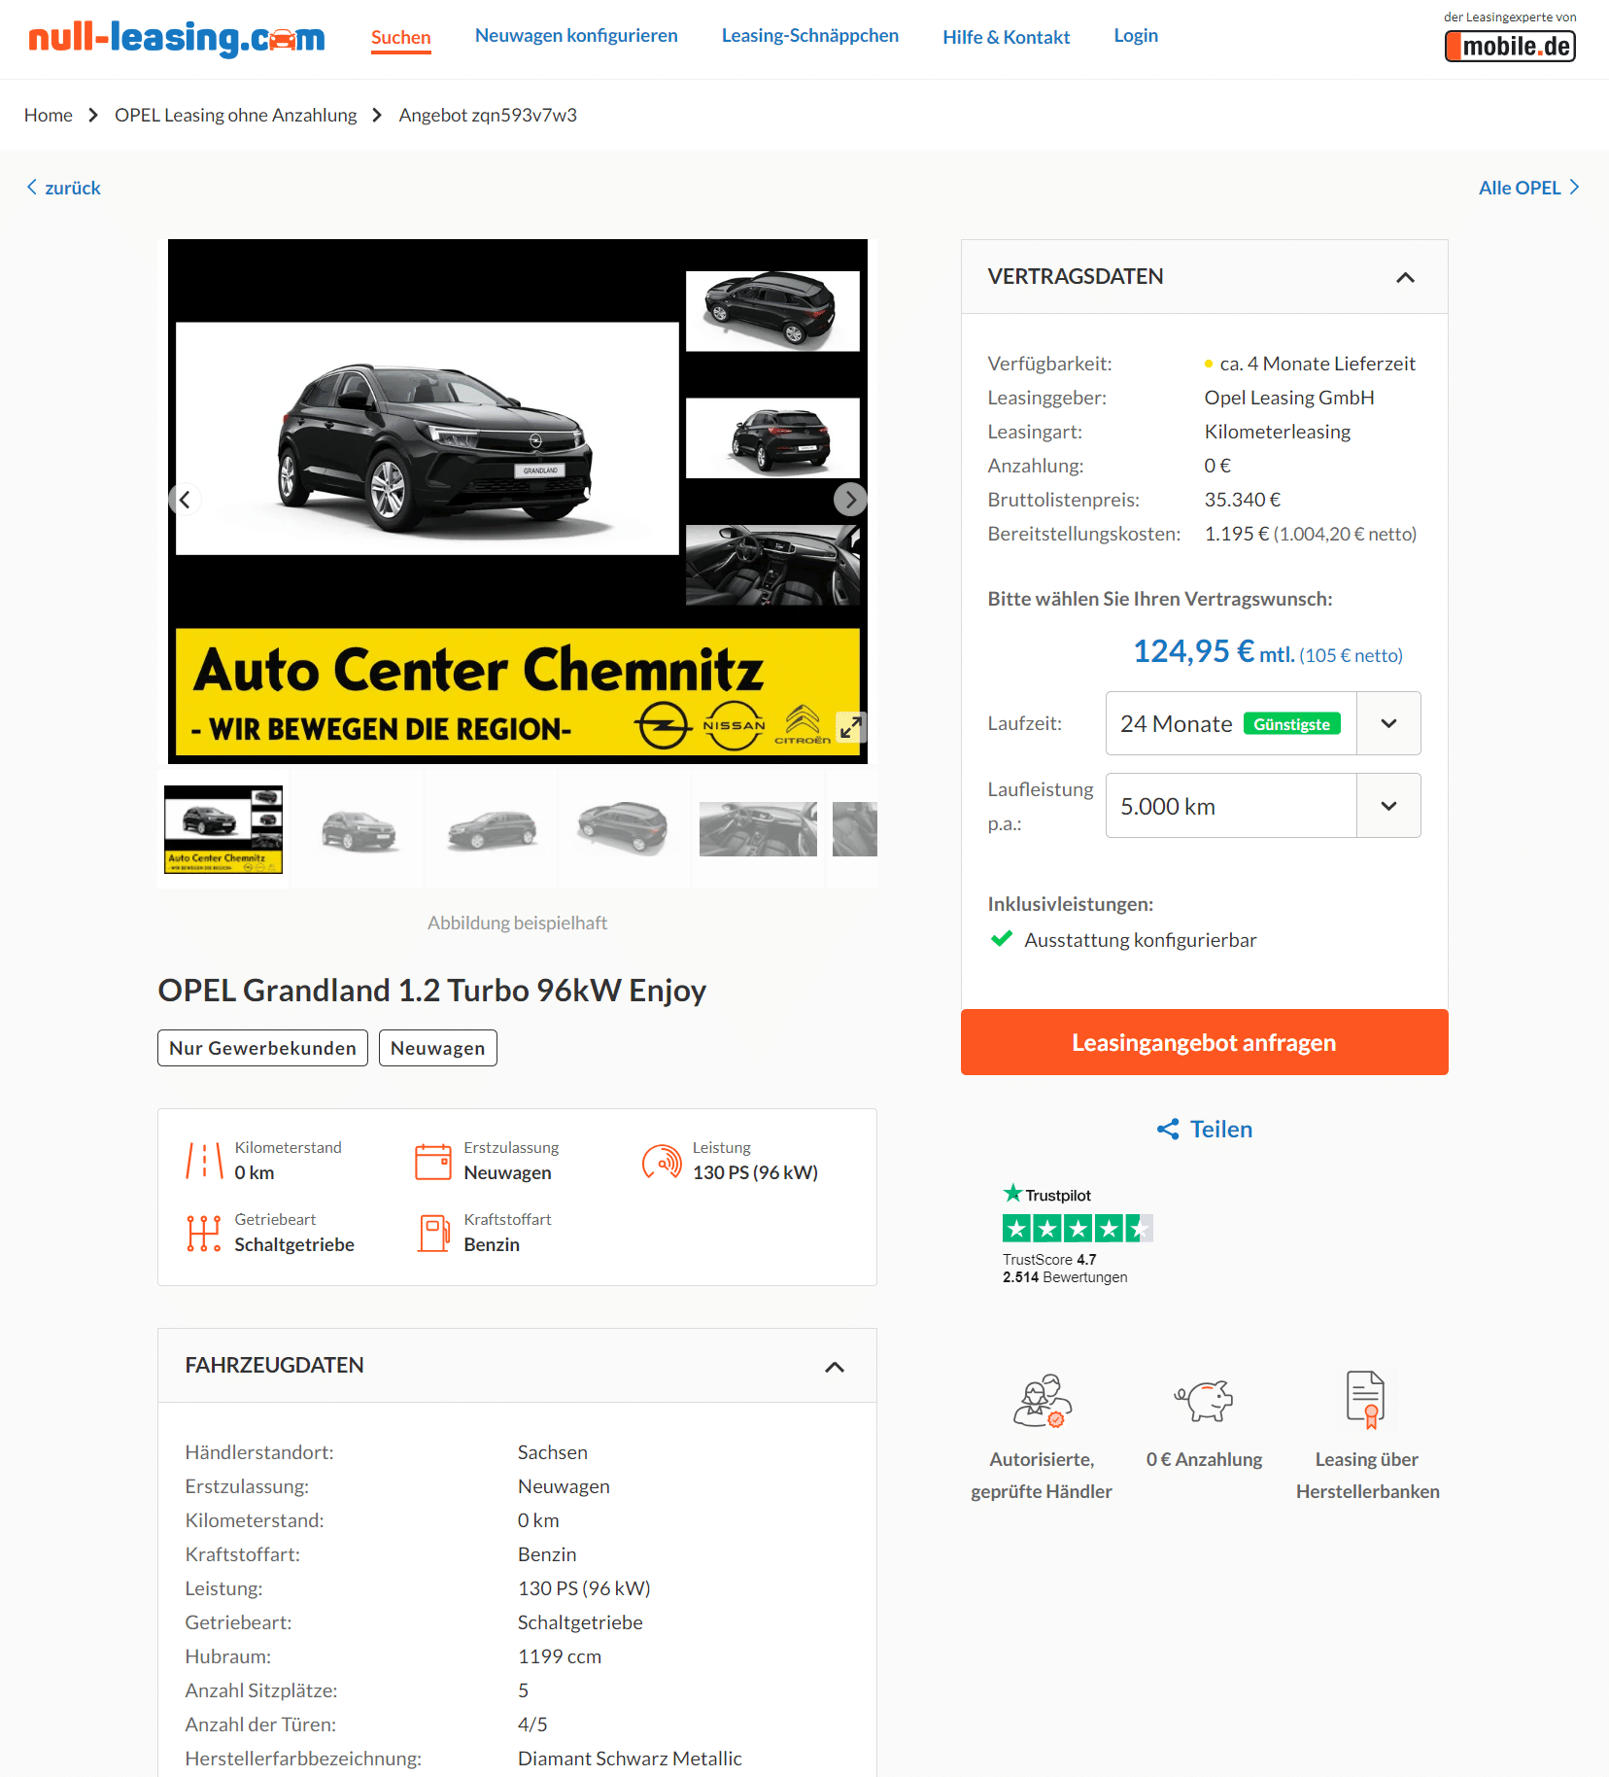Collapse the Vertragsdaten section
The width and height of the screenshot is (1609, 1777).
point(1405,277)
